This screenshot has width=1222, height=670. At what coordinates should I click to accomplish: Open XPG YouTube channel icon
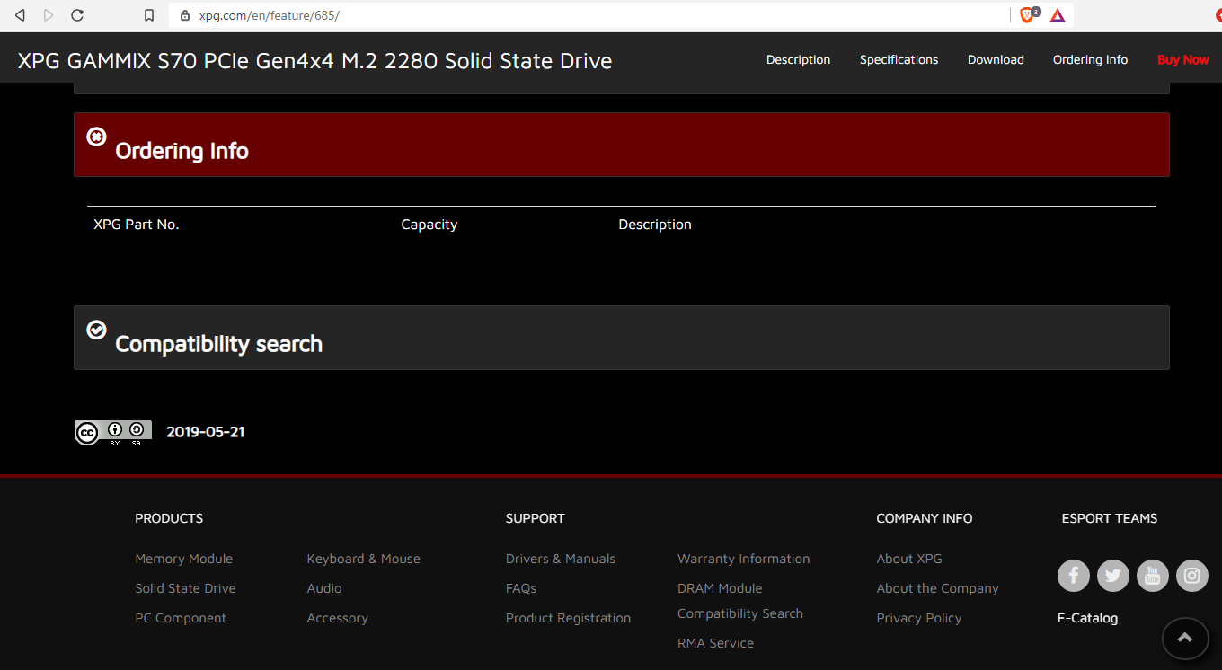click(x=1153, y=576)
